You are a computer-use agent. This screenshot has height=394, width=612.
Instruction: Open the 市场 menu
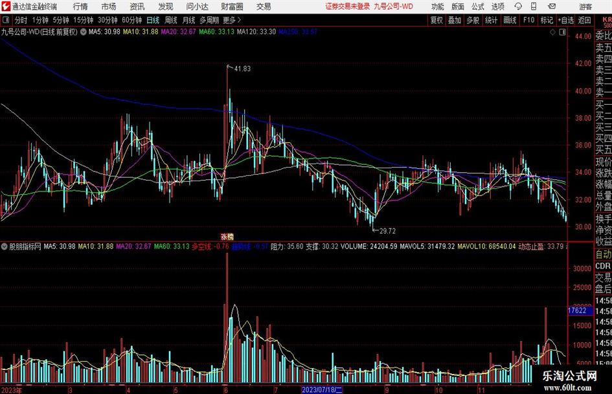click(109, 6)
